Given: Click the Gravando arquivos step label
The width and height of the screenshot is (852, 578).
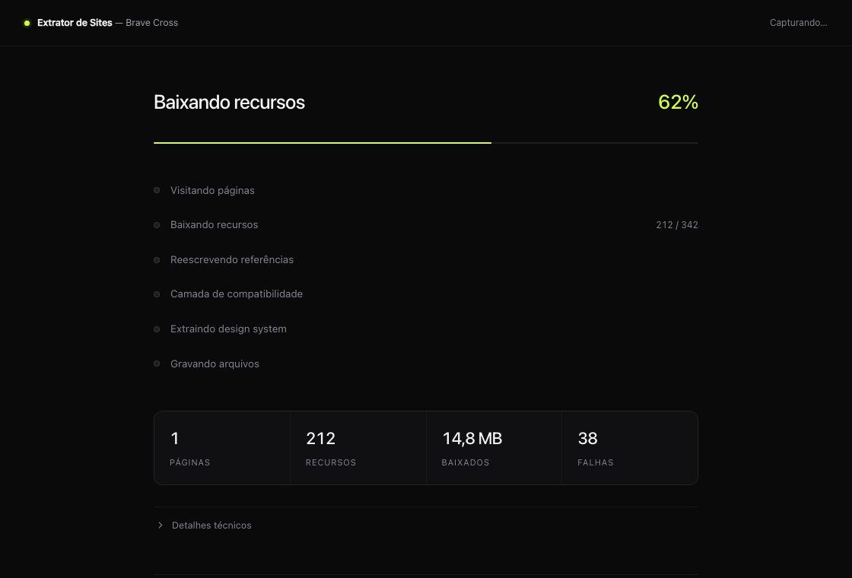Looking at the screenshot, I should pos(215,364).
